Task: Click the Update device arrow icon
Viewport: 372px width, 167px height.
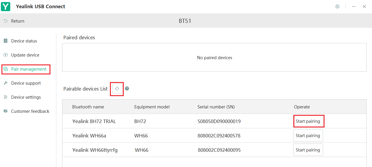Action: (5, 55)
